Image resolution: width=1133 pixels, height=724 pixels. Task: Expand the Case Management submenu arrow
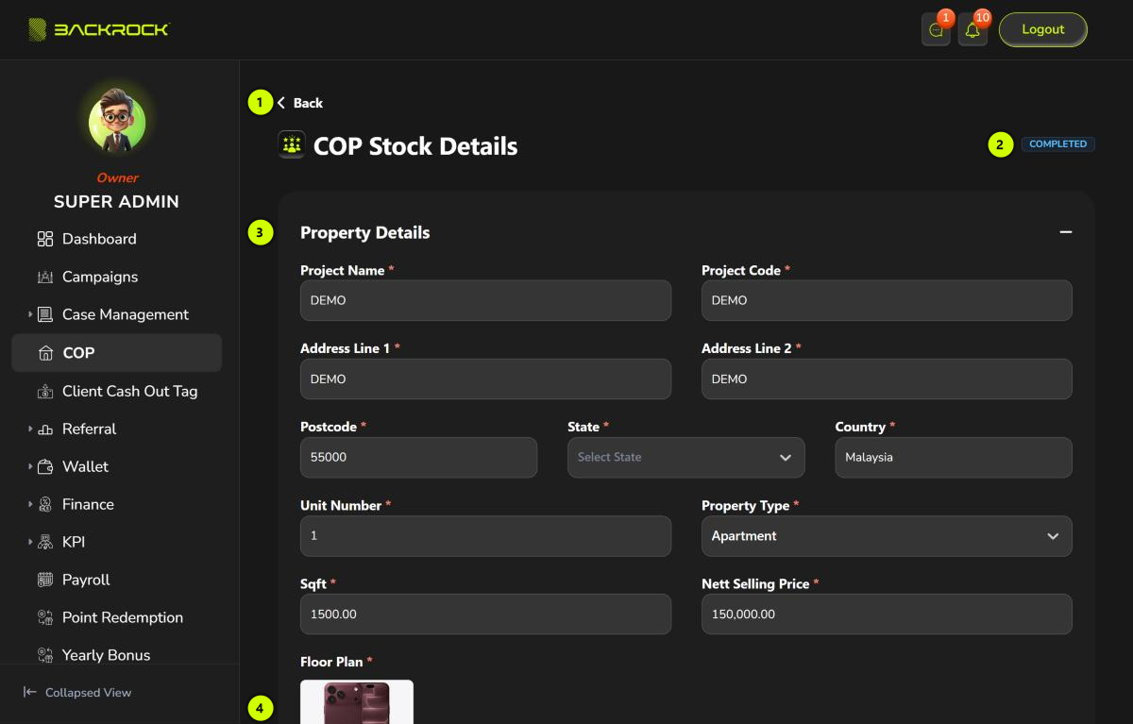[x=30, y=314]
